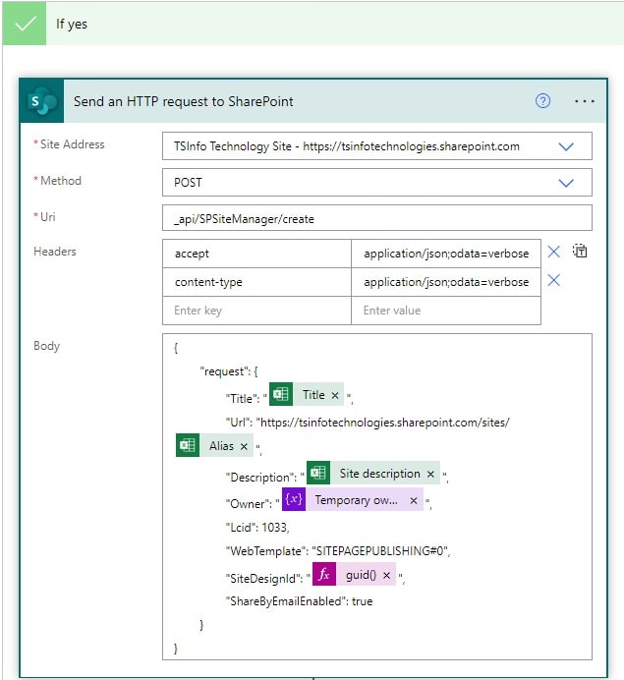
Task: Click the empty Enter key header field
Action: (x=256, y=311)
